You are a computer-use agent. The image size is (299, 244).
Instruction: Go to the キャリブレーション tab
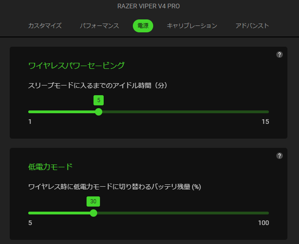pyautogui.click(x=192, y=26)
